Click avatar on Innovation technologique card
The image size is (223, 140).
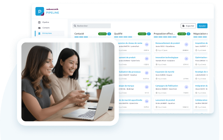(186, 59)
